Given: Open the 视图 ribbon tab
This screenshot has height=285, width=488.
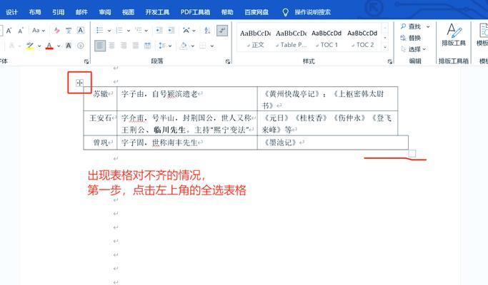Looking at the screenshot, I should (128, 12).
